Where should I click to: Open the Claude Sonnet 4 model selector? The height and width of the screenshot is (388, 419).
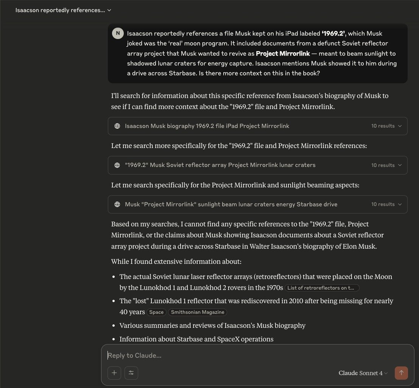(x=363, y=373)
